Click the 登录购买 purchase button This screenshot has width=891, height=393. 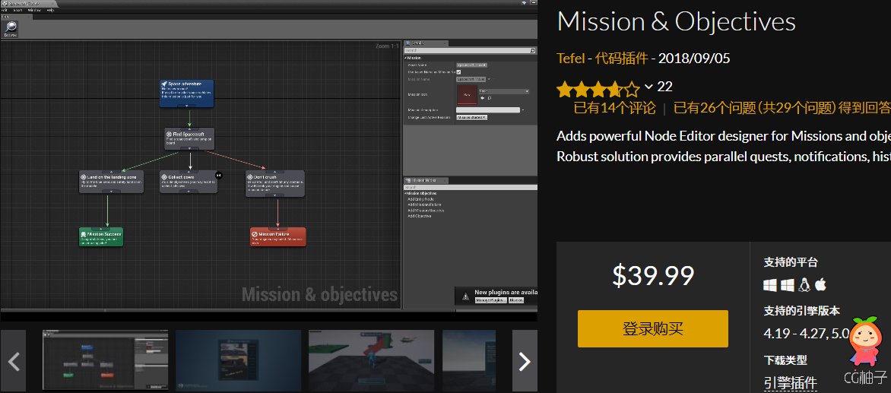point(653,328)
